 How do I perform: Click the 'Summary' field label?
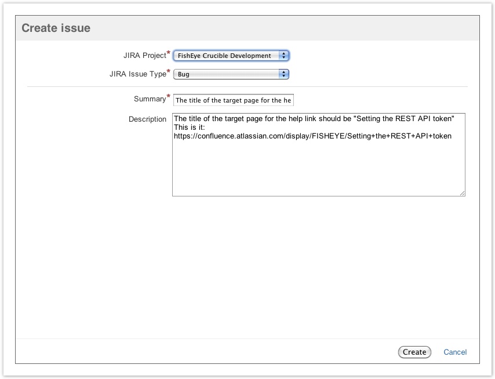150,99
